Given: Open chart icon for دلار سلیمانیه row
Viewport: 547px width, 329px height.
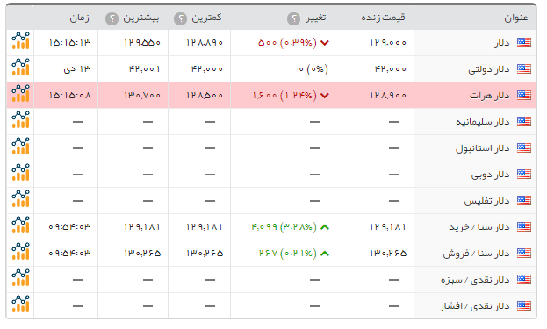Looking at the screenshot, I should (20, 120).
